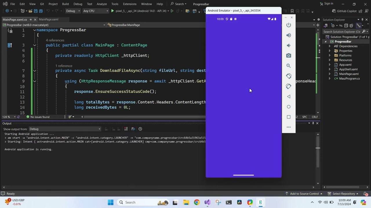This screenshot has height=208, width=371.
Task: Expand the Platforms folder
Action: click(x=329, y=55)
